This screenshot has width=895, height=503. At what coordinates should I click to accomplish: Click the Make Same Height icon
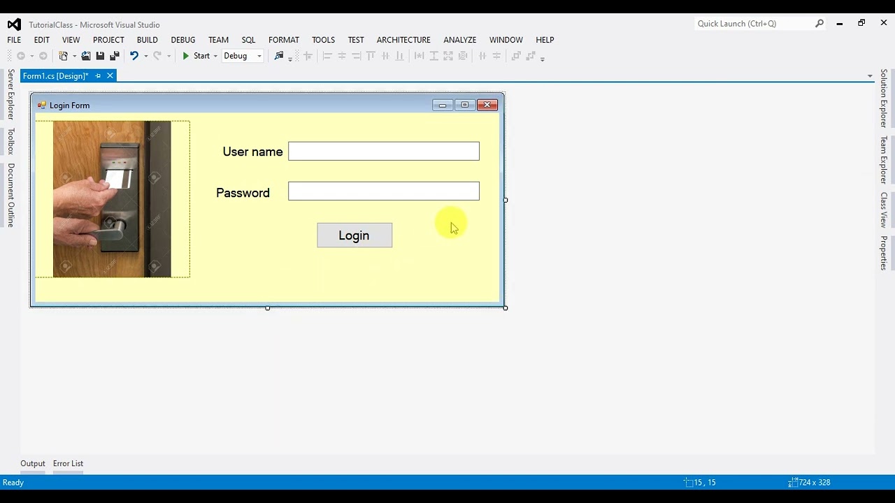(434, 56)
